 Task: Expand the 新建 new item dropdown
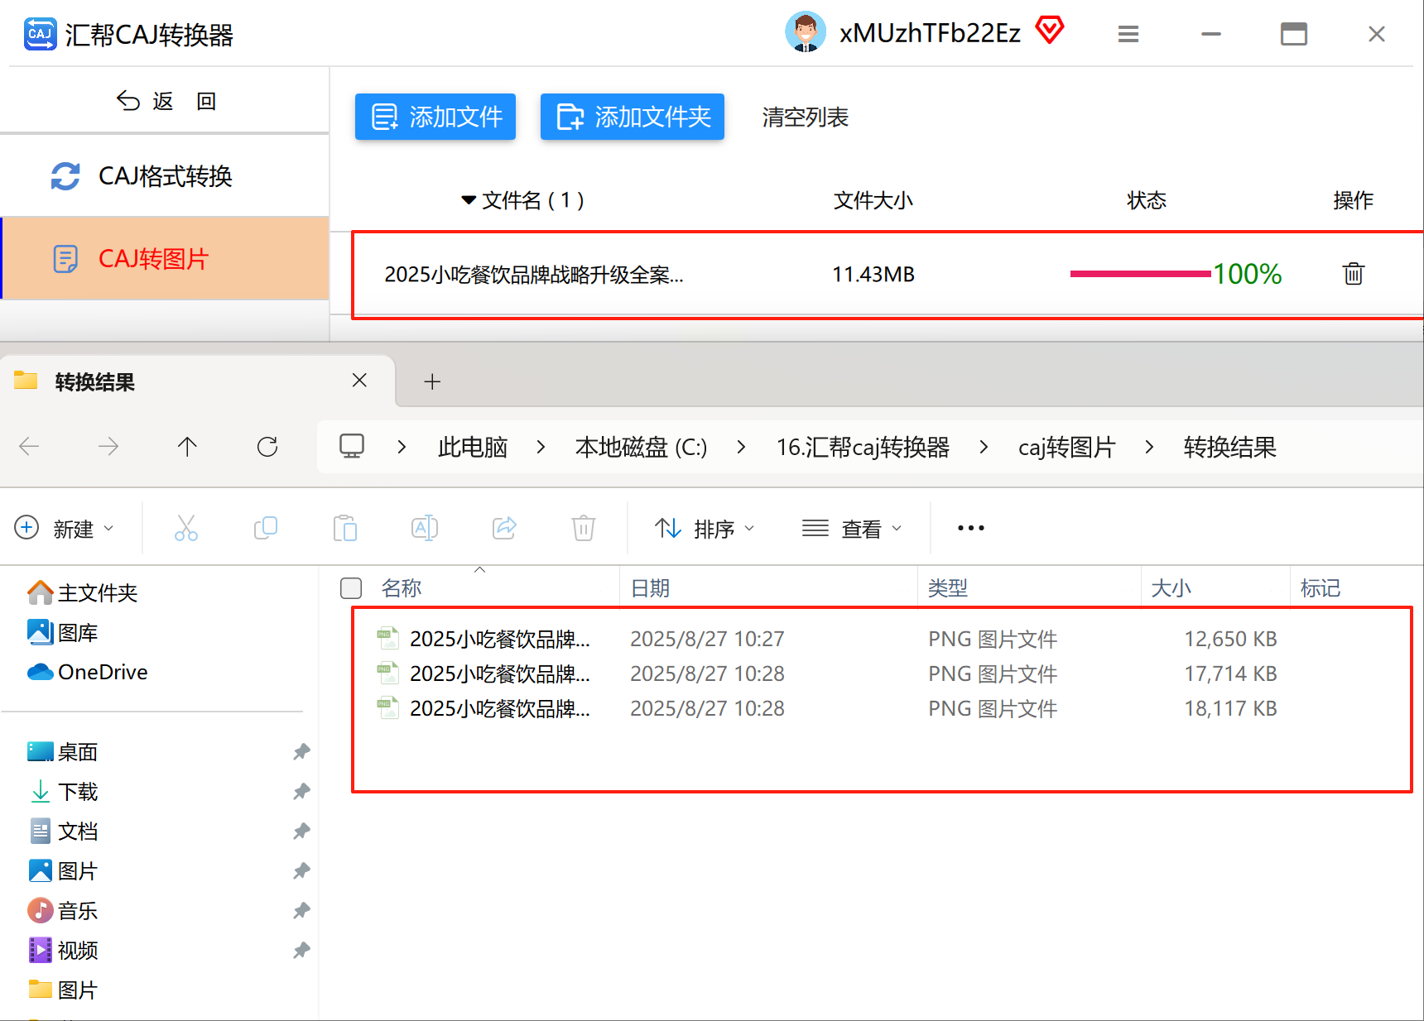[65, 529]
